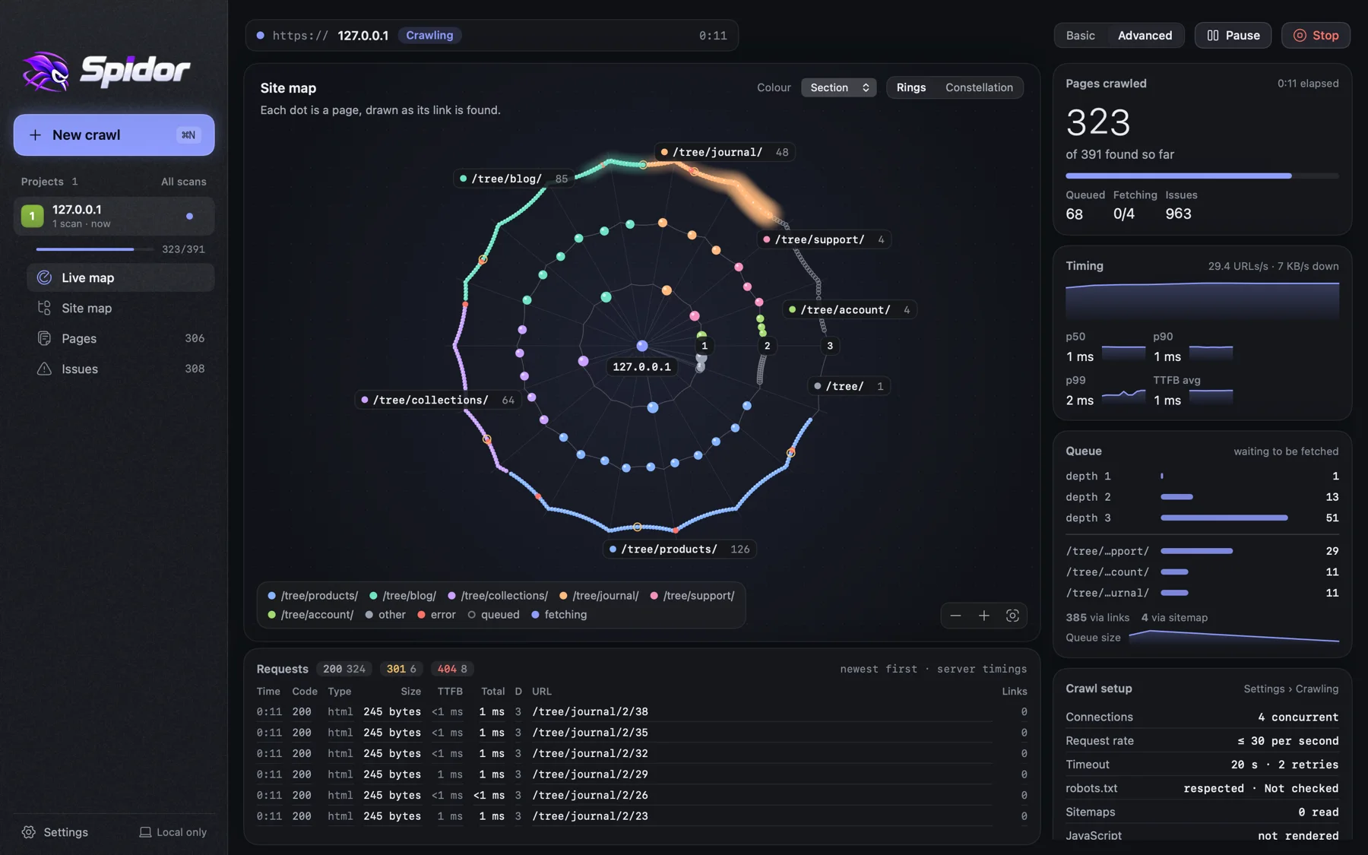Click the Pages document icon in sidebar
This screenshot has height=855, width=1368.
pos(44,338)
